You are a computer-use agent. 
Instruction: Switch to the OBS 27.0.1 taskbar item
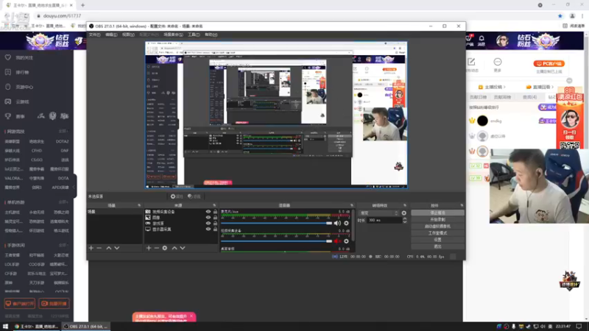point(85,327)
